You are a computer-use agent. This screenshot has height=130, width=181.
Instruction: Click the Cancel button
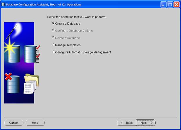[x=14, y=123]
